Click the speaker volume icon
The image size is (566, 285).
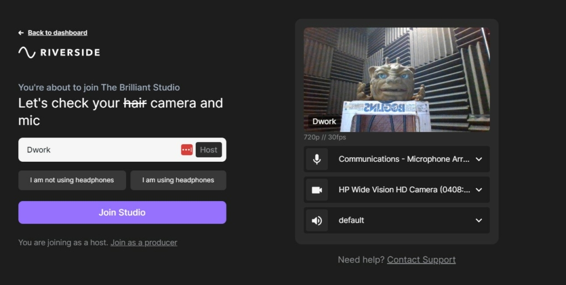click(x=317, y=220)
